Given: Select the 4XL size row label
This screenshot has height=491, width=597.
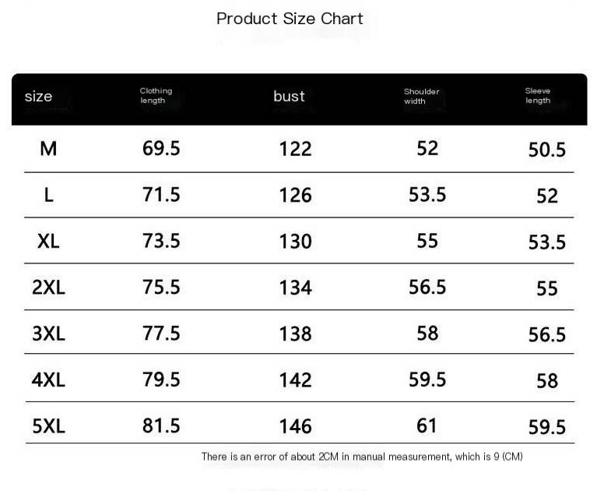Looking at the screenshot, I should point(48,380).
